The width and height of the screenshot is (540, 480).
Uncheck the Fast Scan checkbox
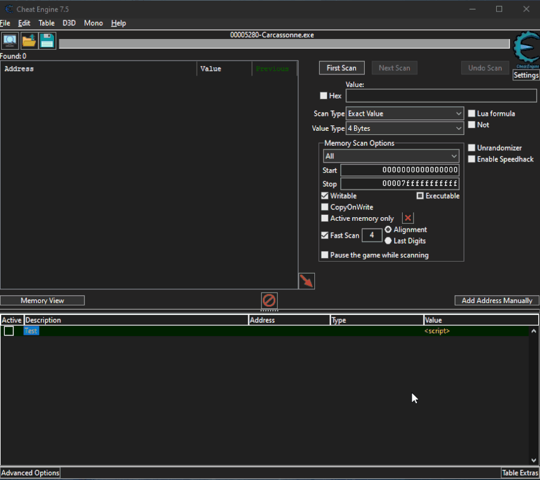pyautogui.click(x=325, y=235)
